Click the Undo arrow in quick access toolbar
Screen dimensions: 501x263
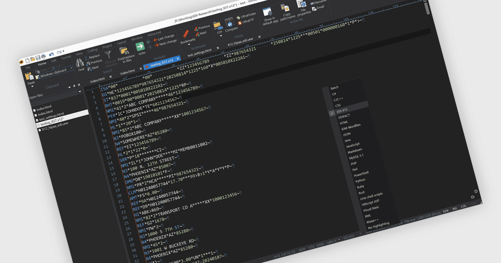(x=51, y=54)
